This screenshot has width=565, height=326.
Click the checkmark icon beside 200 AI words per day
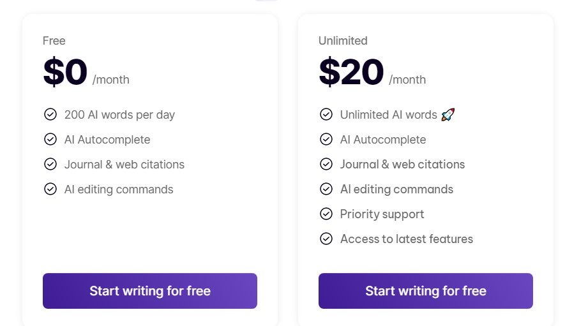50,114
